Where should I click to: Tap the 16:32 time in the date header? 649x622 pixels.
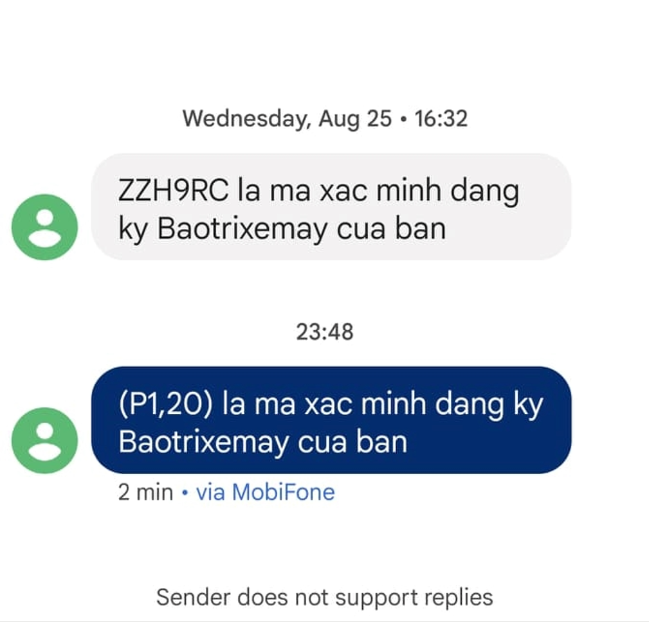point(441,119)
